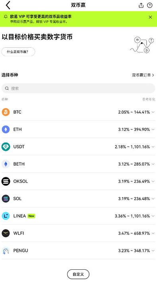Tap the 自定义 button at bottom

78,274
